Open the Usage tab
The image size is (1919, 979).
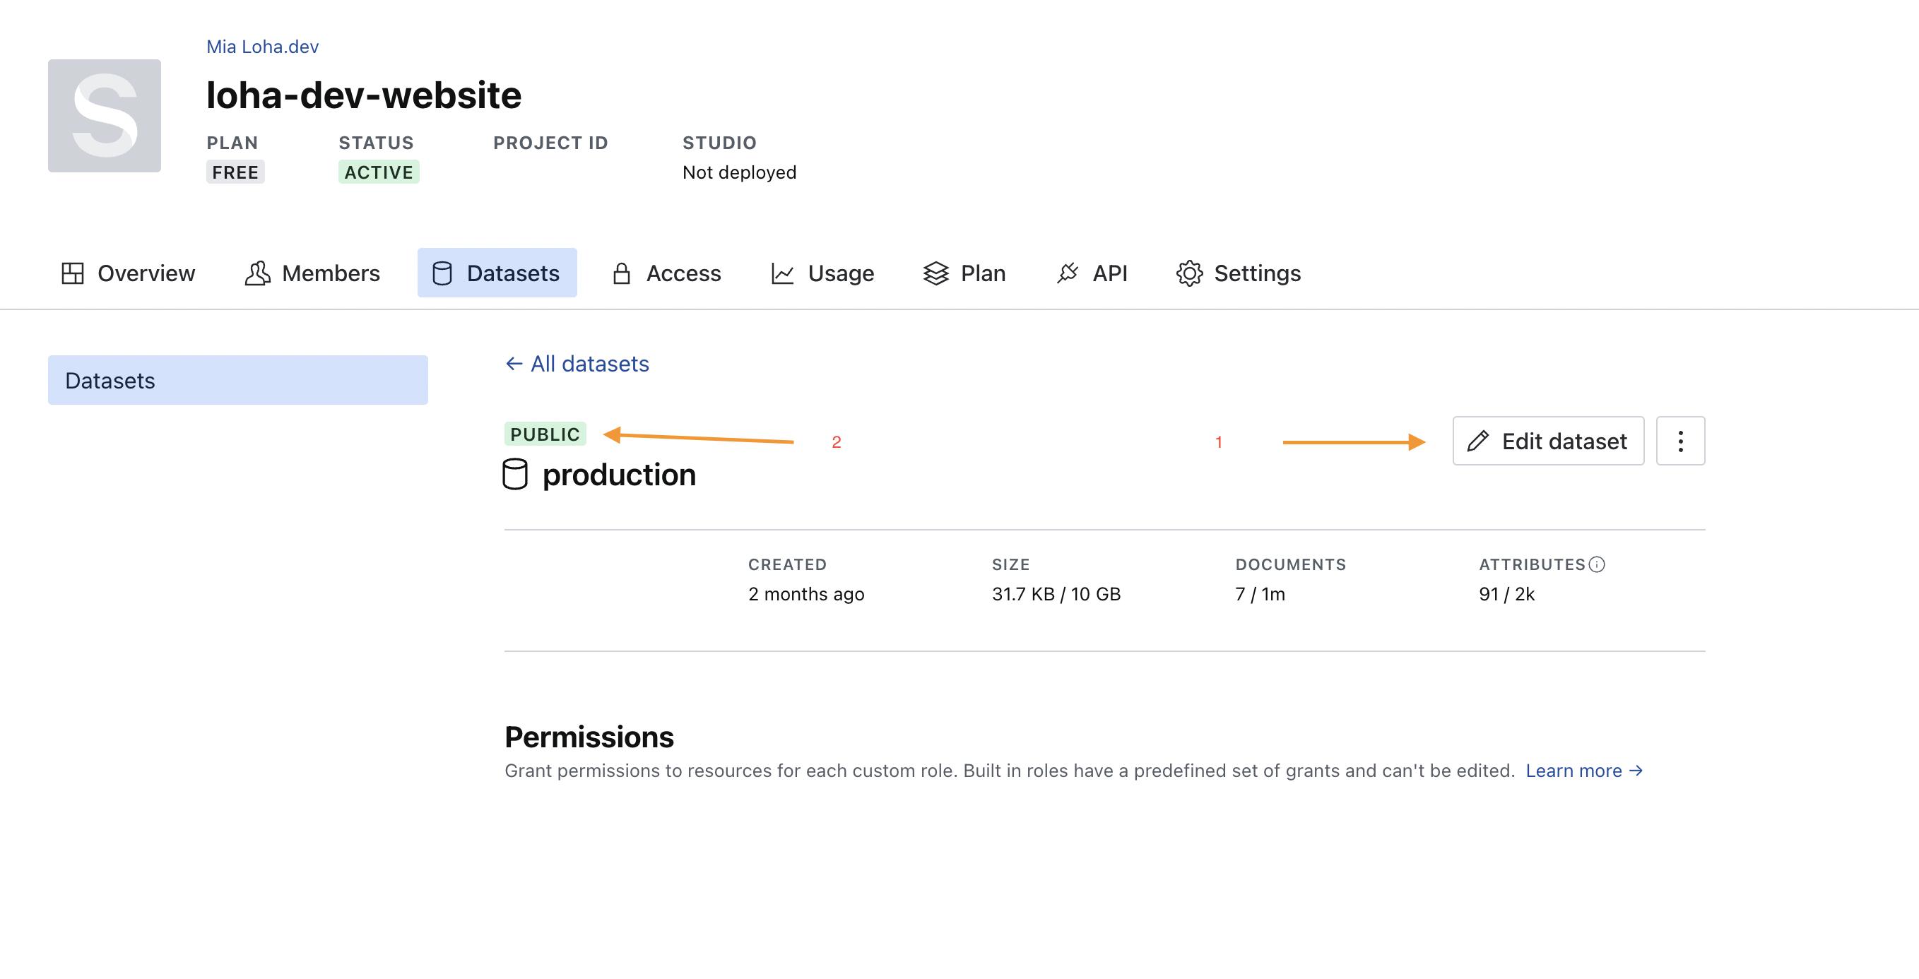click(822, 273)
